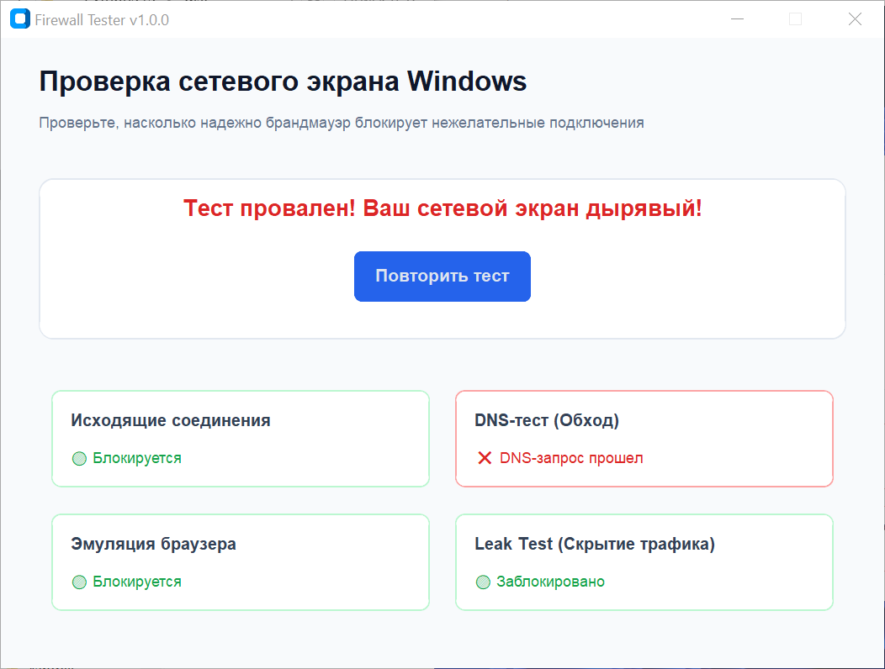Close the Firewall Tester window

855,19
